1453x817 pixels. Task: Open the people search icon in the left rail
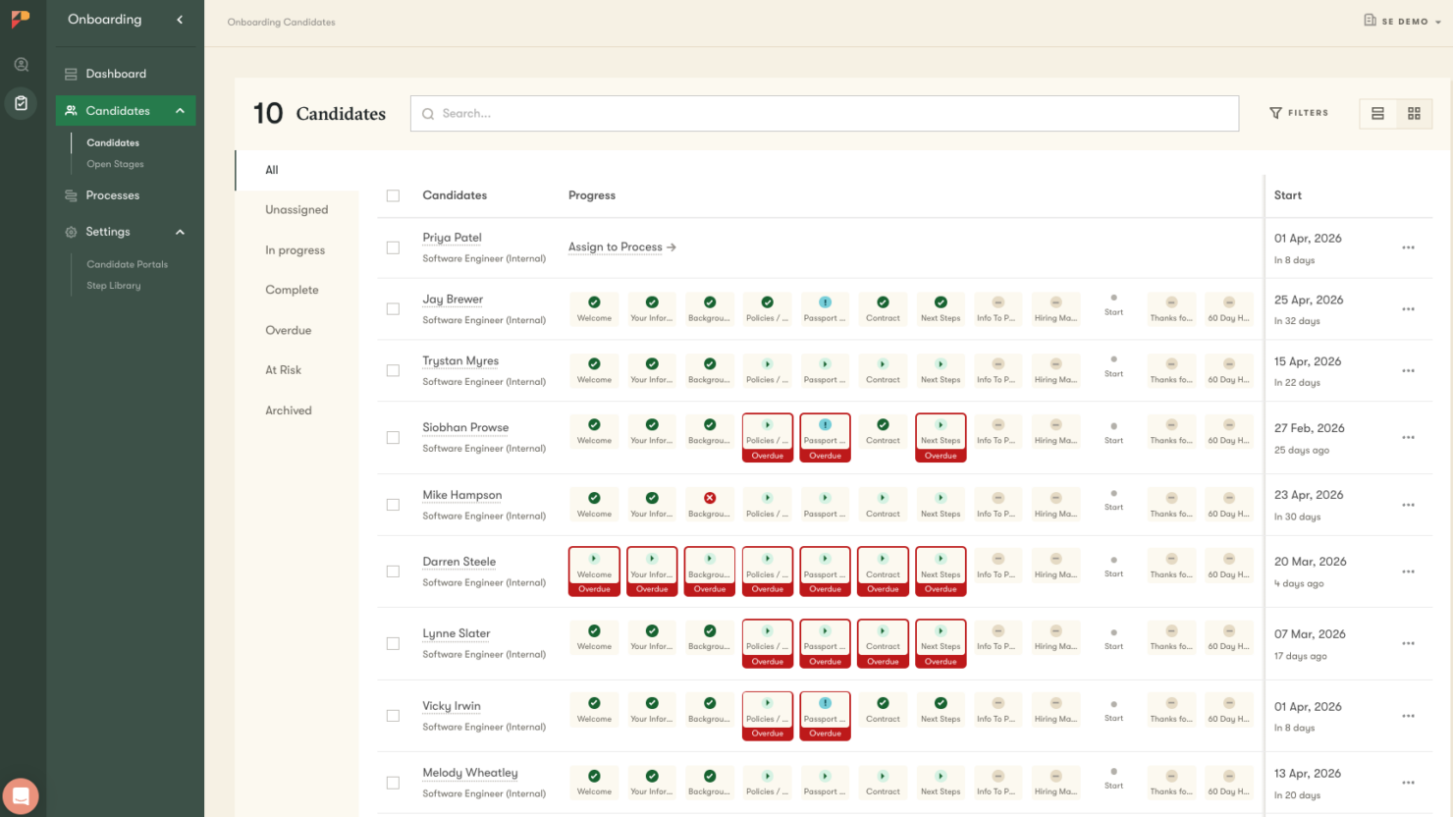pyautogui.click(x=20, y=64)
